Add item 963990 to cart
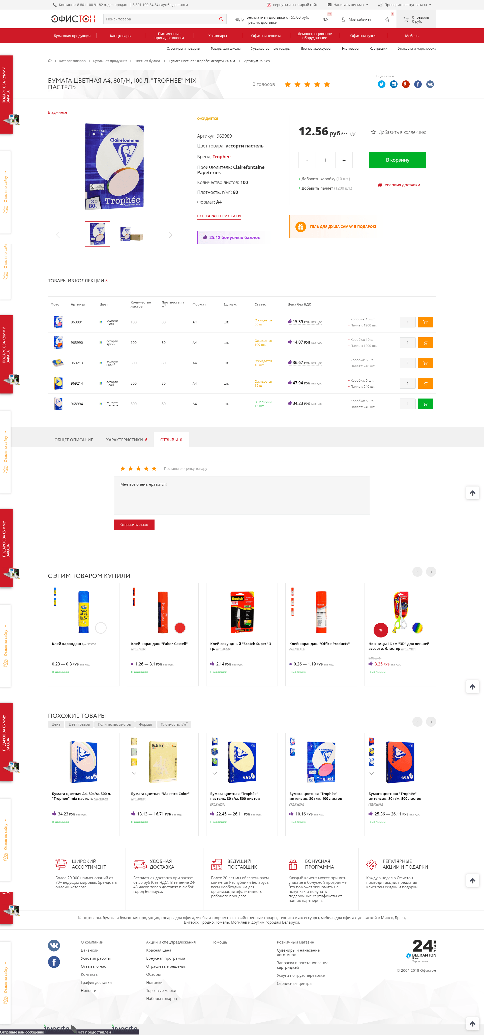This screenshot has width=484, height=1035. coord(425,343)
